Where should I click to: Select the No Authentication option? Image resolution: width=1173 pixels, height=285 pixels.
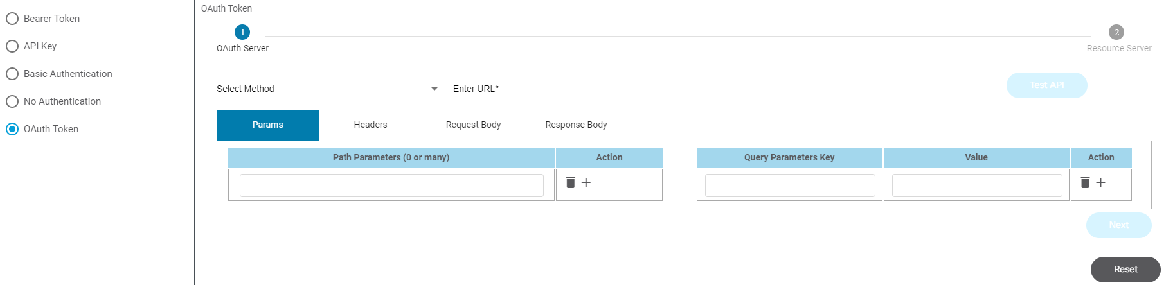tap(12, 101)
